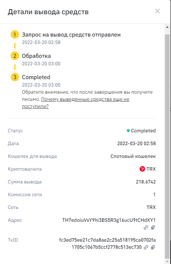
Task: Click the vertical scrollbar thumb
Action: tap(167, 146)
